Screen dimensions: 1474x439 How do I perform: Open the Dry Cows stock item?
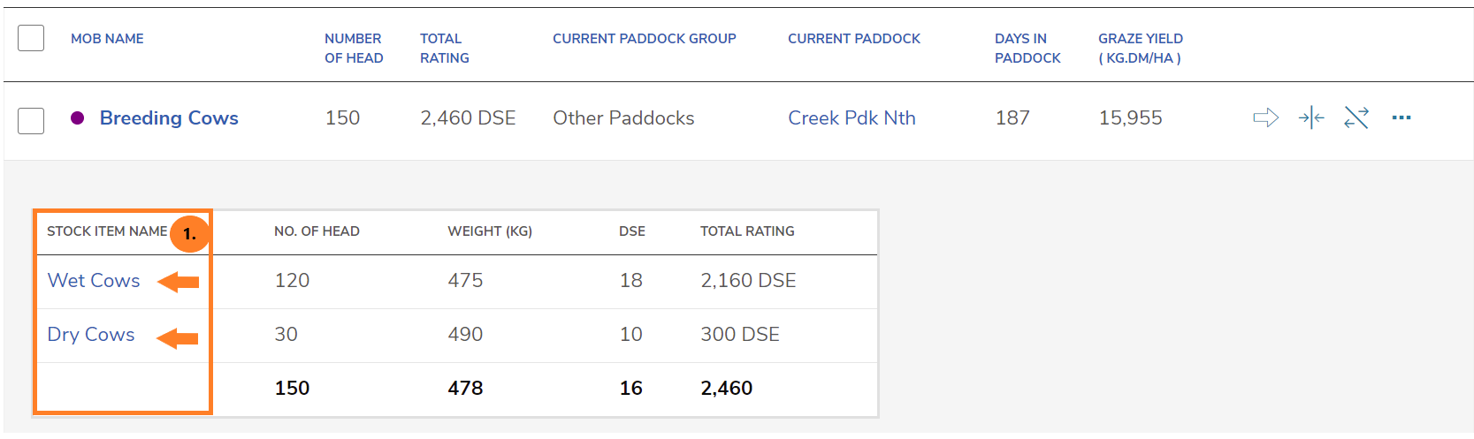[91, 335]
